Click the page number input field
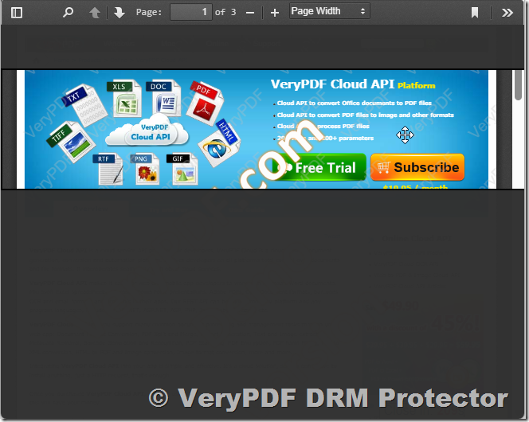Image resolution: width=529 pixels, height=422 pixels. tap(191, 12)
